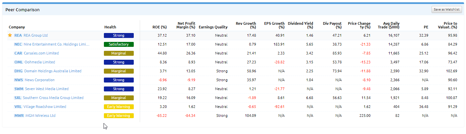Sort by Avg Daily Trade header
This screenshot has width=466, height=134.
[x=389, y=25]
